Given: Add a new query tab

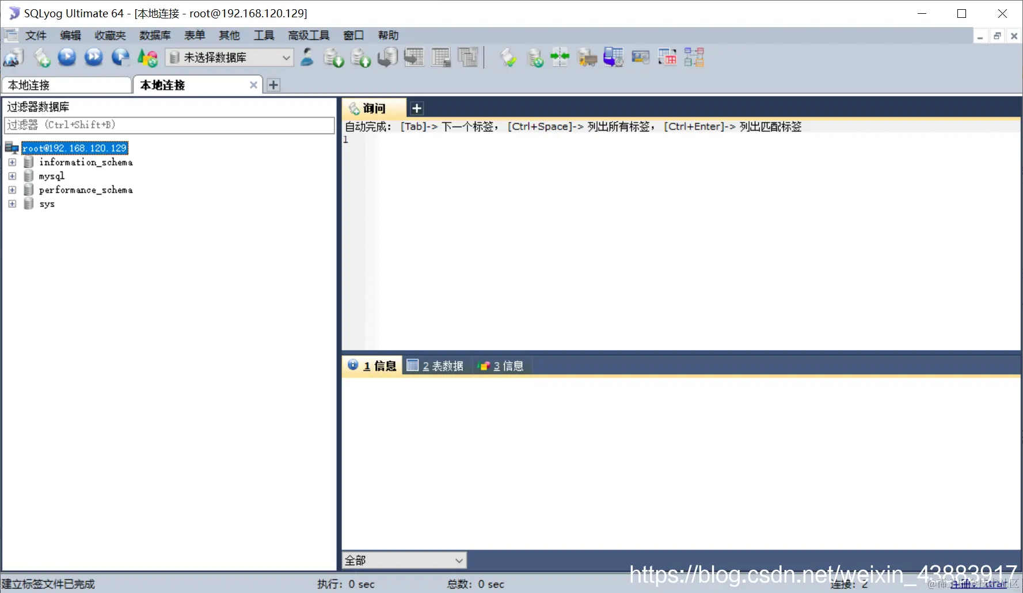Looking at the screenshot, I should coord(417,108).
